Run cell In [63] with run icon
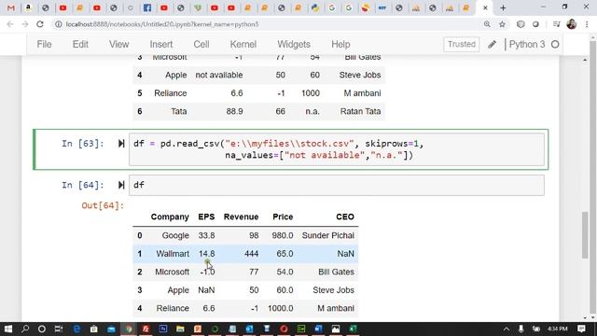597x336 pixels. 121,144
